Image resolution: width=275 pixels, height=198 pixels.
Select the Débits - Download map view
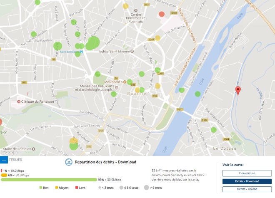click(x=247, y=181)
